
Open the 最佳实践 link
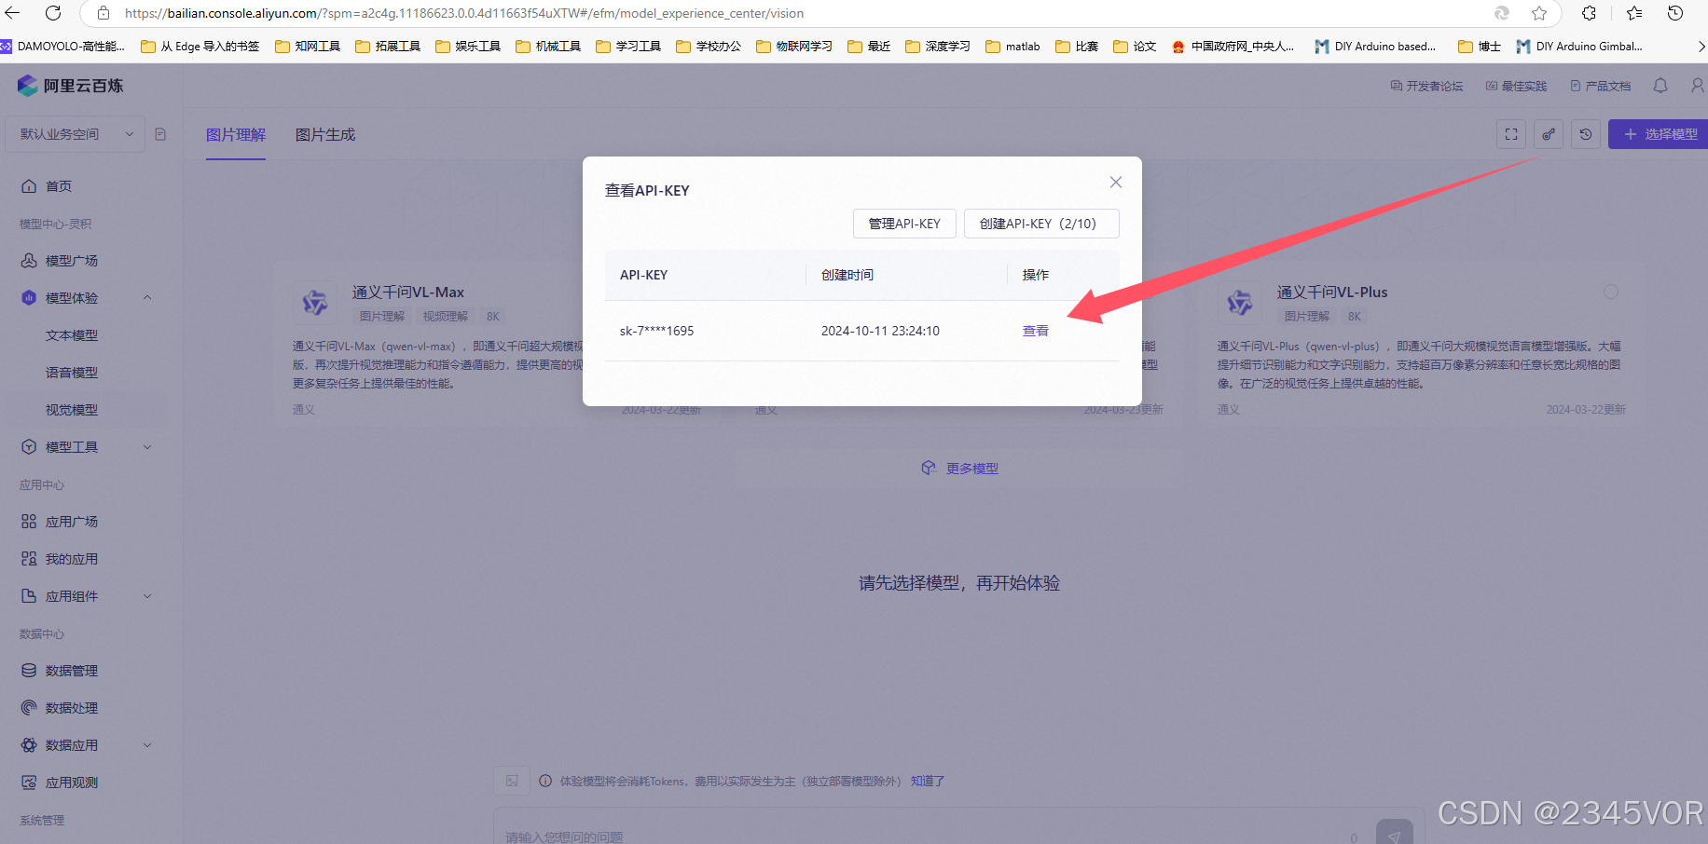tap(1516, 86)
